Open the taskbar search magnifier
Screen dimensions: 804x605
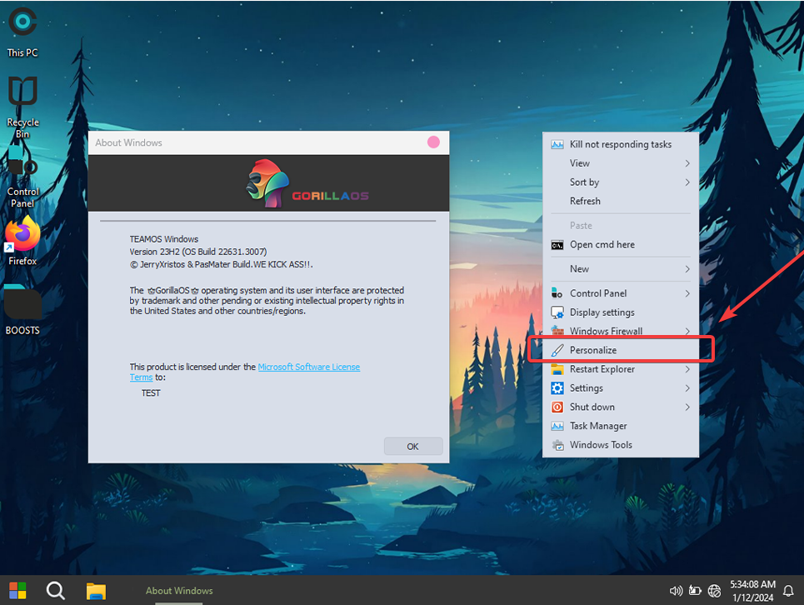pos(56,591)
